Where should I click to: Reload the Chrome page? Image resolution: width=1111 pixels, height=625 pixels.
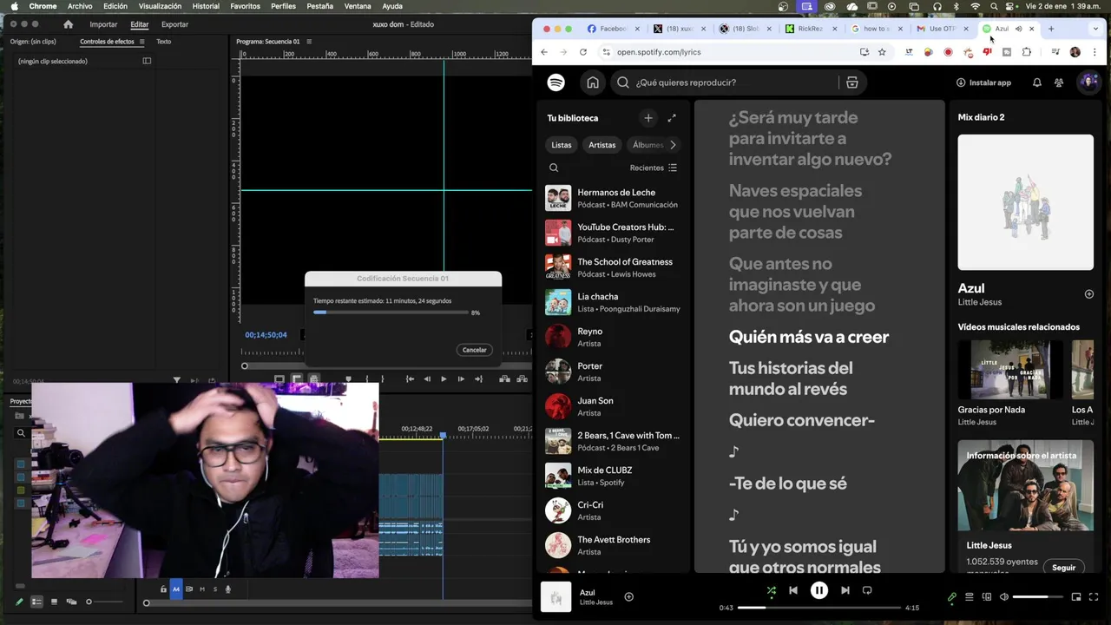(x=583, y=52)
